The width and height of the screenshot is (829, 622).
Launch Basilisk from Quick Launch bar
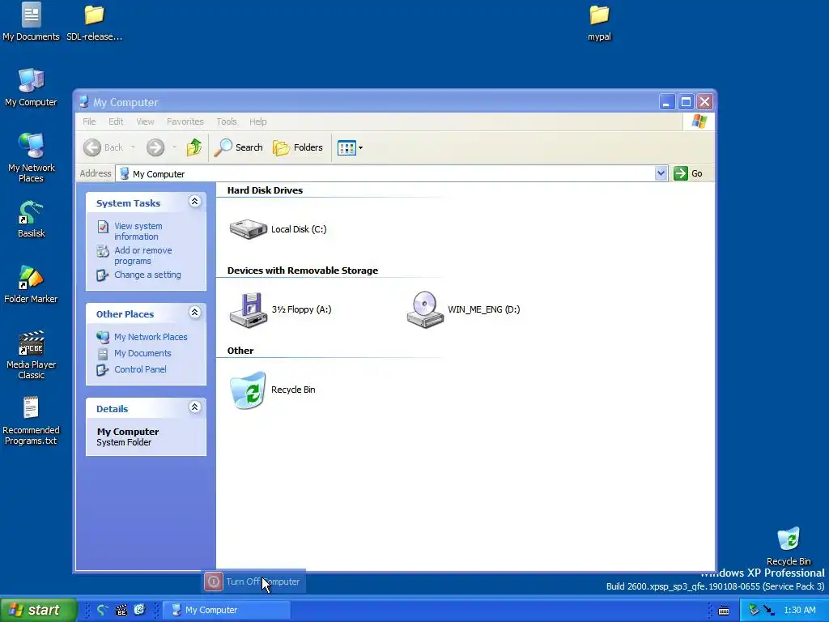click(x=103, y=610)
